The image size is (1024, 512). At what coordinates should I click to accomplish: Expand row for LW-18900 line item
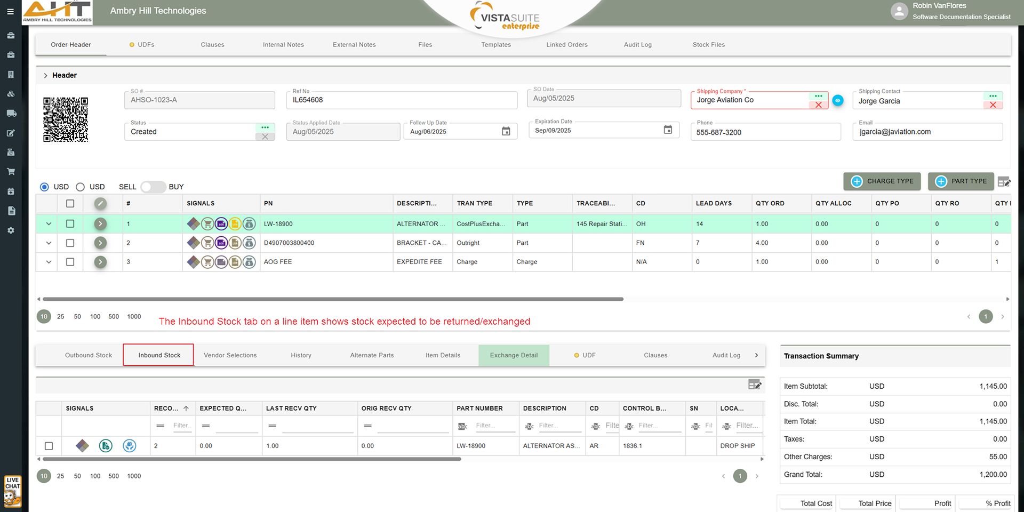49,224
